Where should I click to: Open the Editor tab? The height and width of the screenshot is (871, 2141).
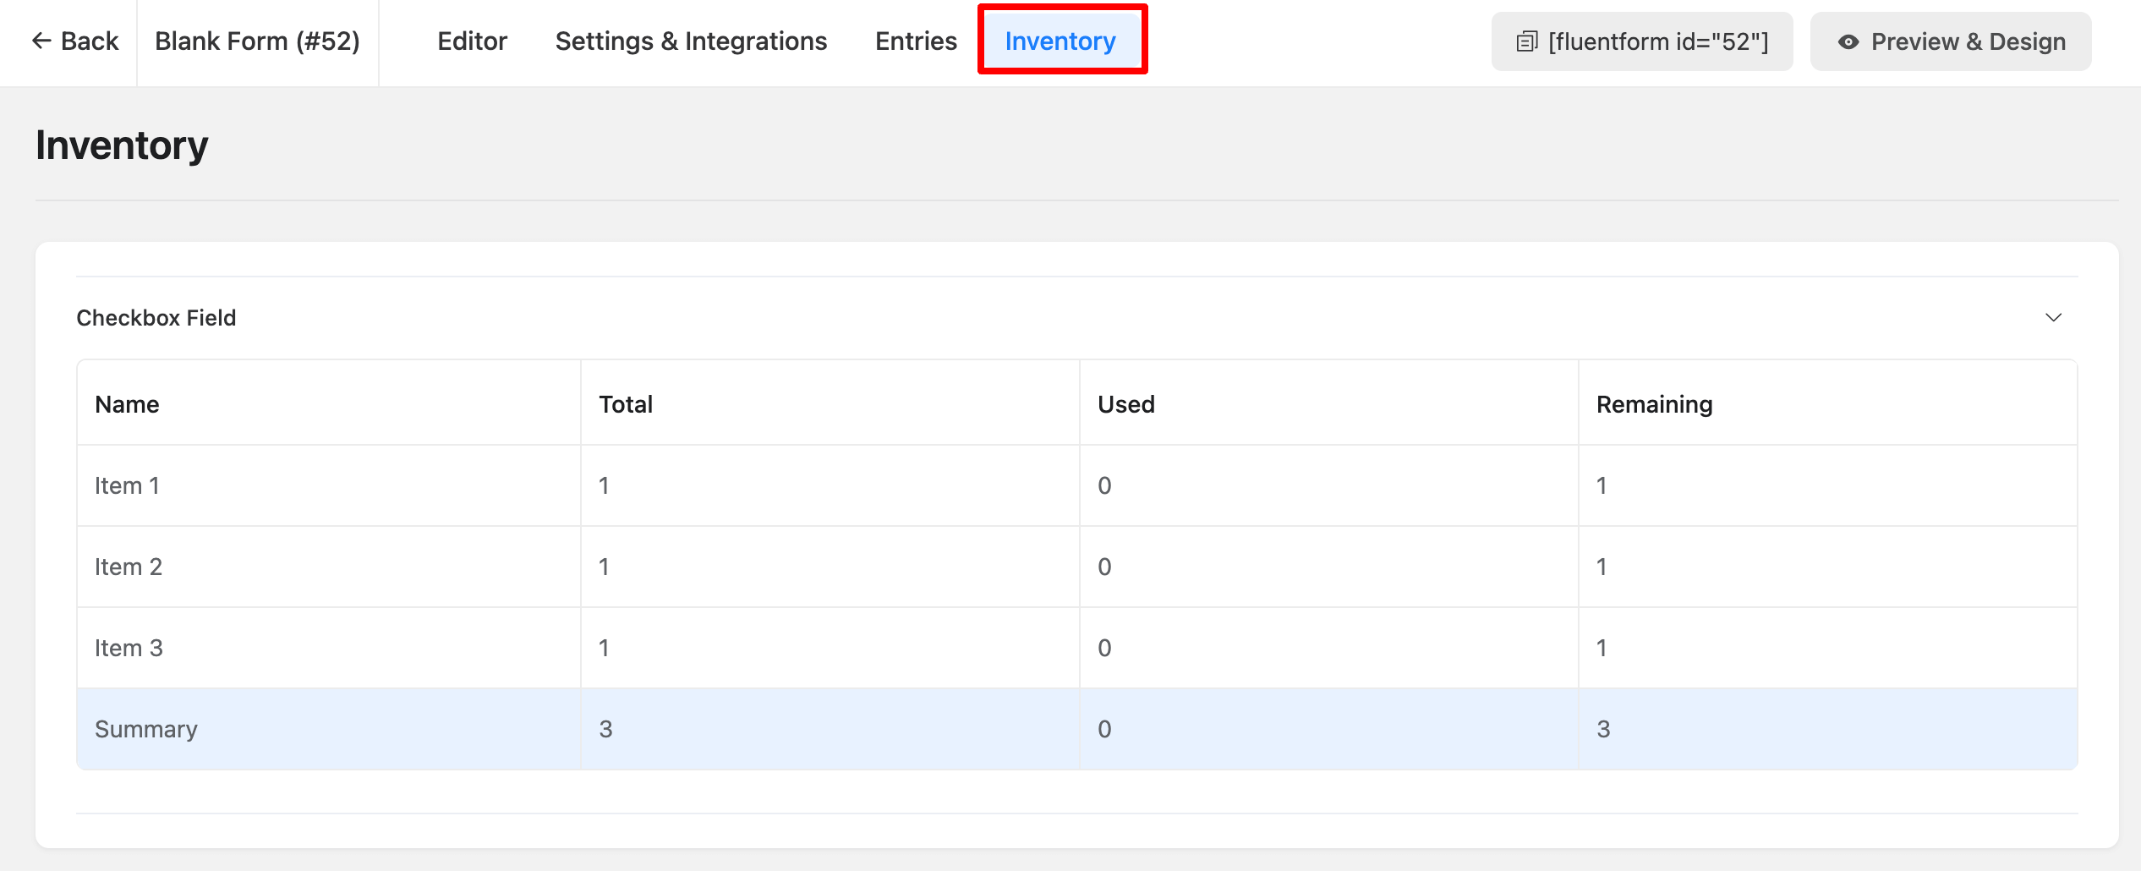[472, 41]
